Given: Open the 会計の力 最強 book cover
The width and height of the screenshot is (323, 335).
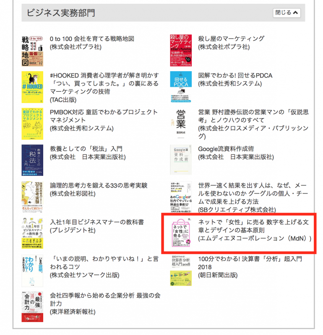Looking at the screenshot, I should click(x=32, y=307).
